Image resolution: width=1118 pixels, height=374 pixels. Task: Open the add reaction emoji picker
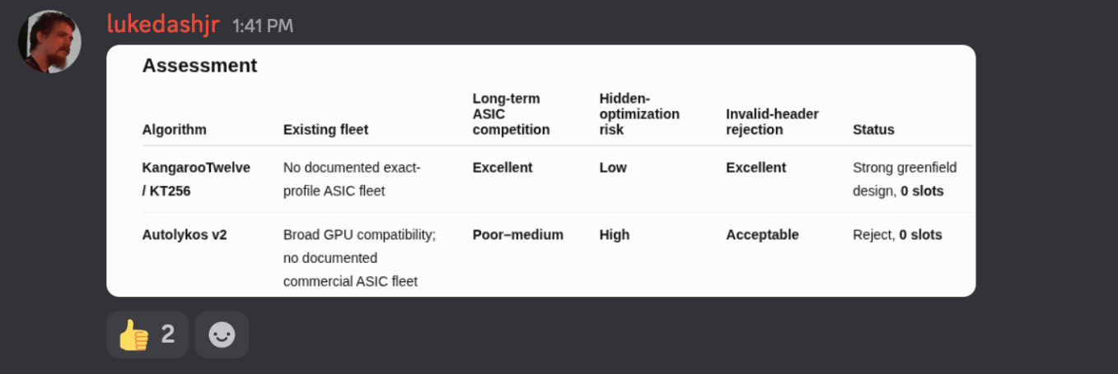pos(222,335)
